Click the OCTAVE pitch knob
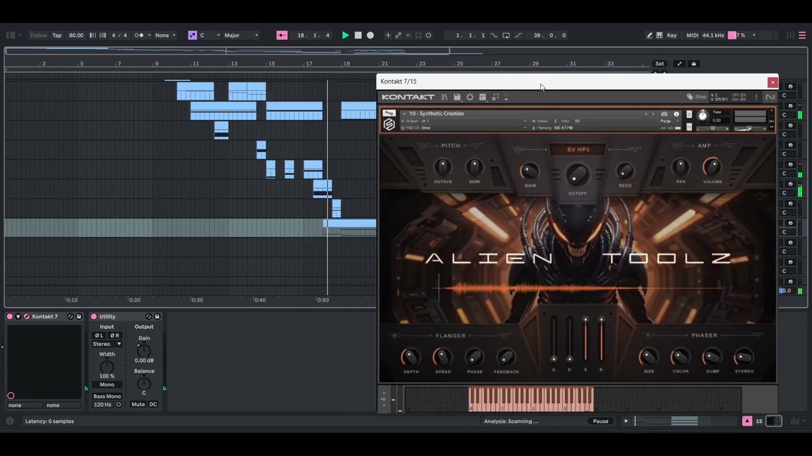Image resolution: width=812 pixels, height=456 pixels. (x=443, y=167)
